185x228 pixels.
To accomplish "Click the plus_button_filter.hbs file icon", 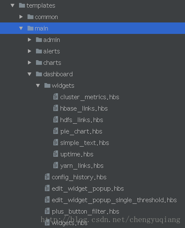I will point(47,211).
